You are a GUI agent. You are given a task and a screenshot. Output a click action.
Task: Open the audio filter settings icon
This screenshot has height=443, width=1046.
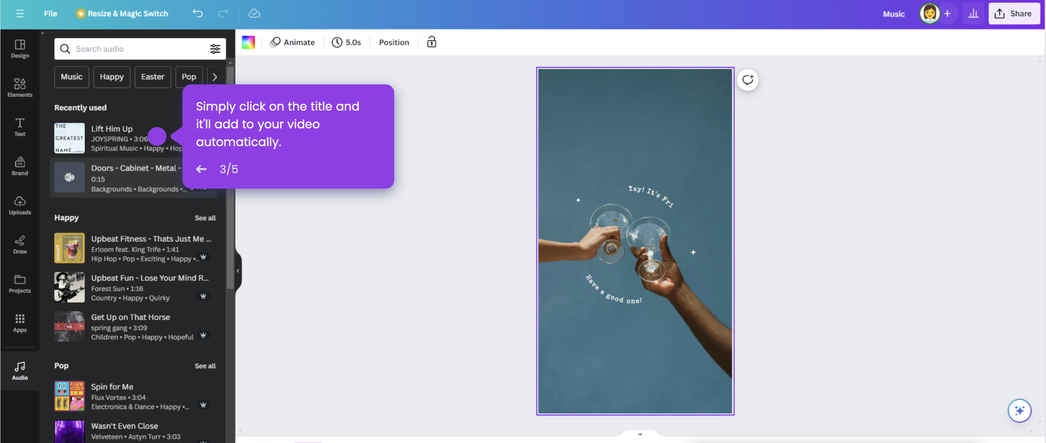[215, 49]
